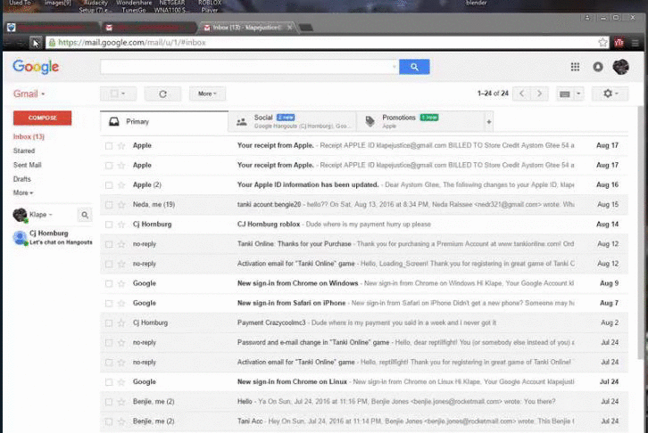The height and width of the screenshot is (433, 648).
Task: Open the More actions dropdown
Action: (207, 94)
